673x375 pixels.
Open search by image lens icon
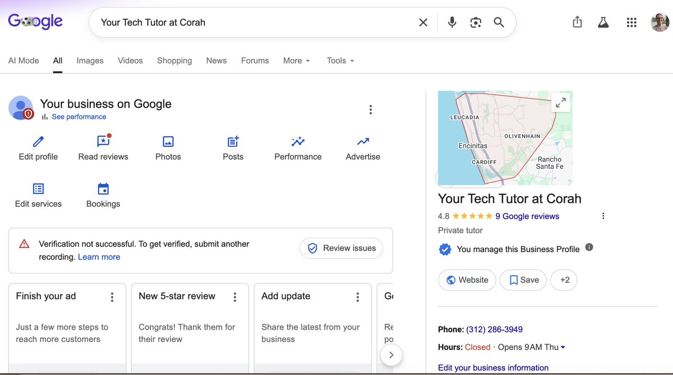point(476,22)
